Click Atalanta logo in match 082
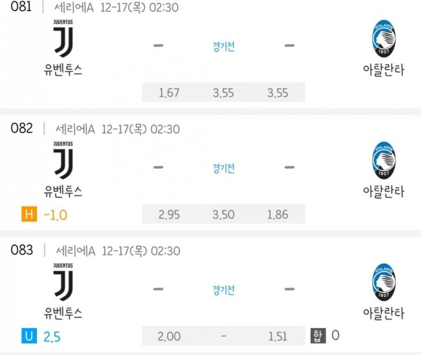The width and height of the screenshot is (421, 355). [384, 162]
